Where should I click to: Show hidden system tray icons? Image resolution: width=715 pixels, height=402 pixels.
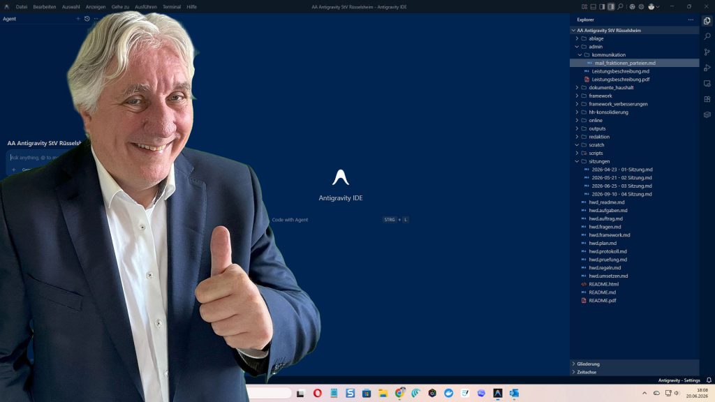(x=644, y=393)
